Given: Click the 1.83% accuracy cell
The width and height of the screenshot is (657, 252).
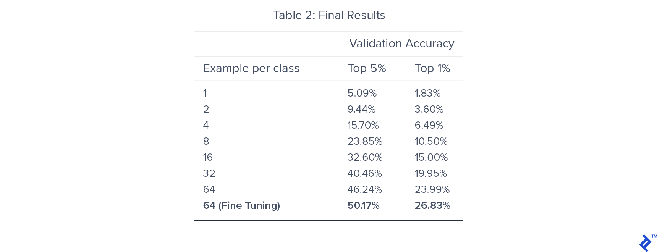Looking at the screenshot, I should pyautogui.click(x=427, y=93).
